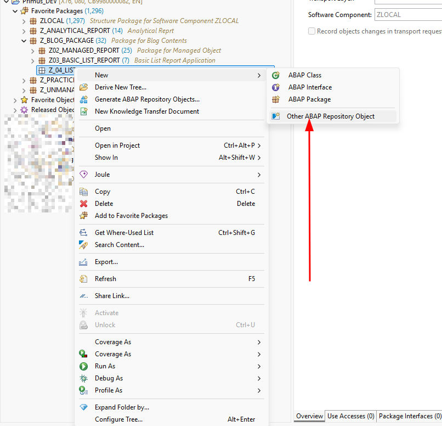Screen dimensions: 442x426
Task: Expand the Z_UNMANA package node
Action: 24,90
